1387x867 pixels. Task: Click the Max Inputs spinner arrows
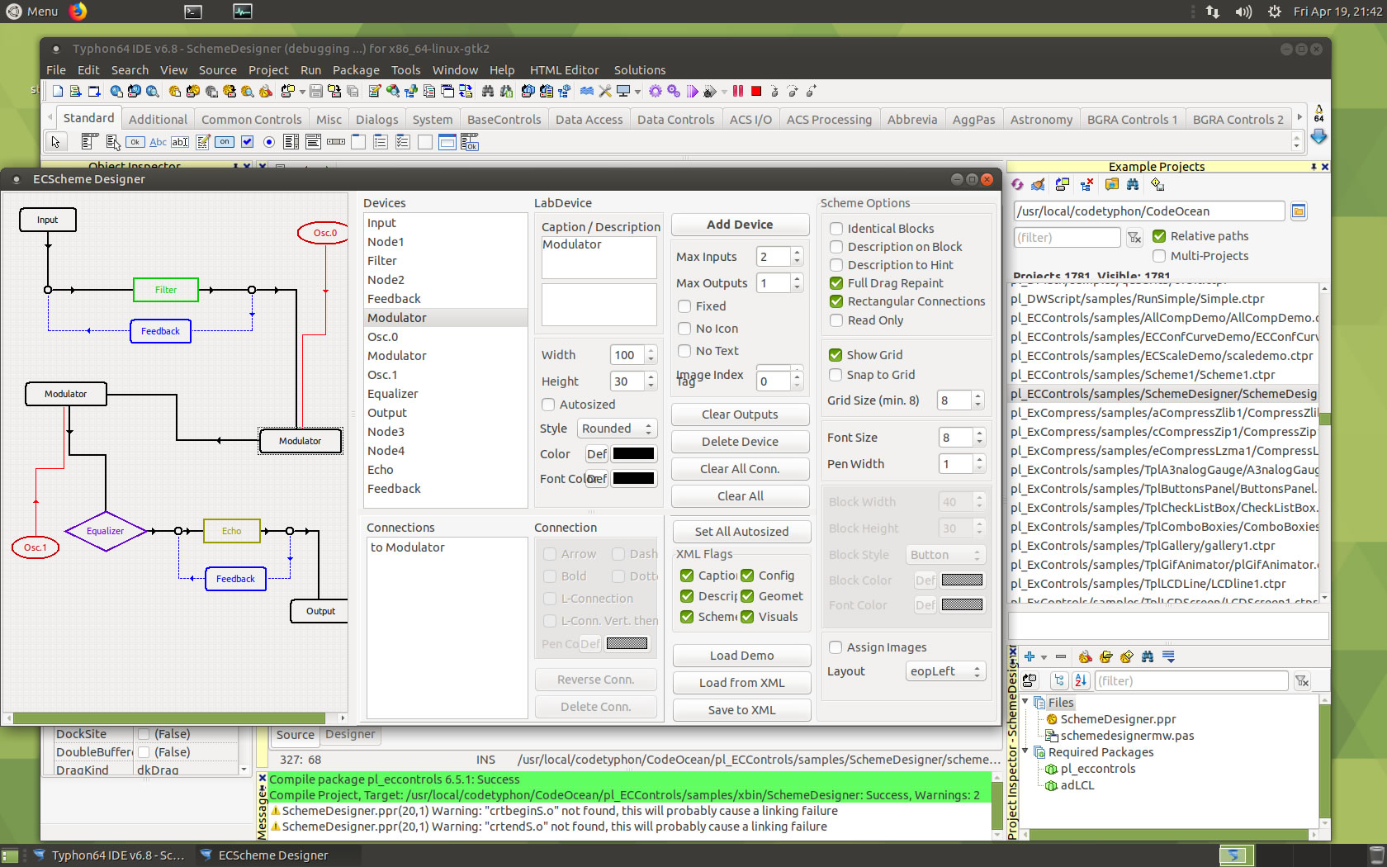click(797, 257)
